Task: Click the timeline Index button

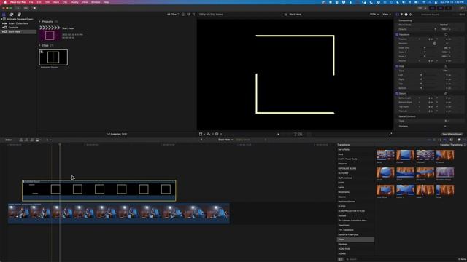Action: click(8, 140)
